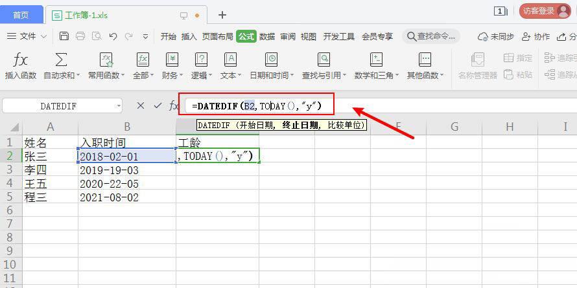
Task: Open the name box dropdown arrow
Action: click(118, 106)
